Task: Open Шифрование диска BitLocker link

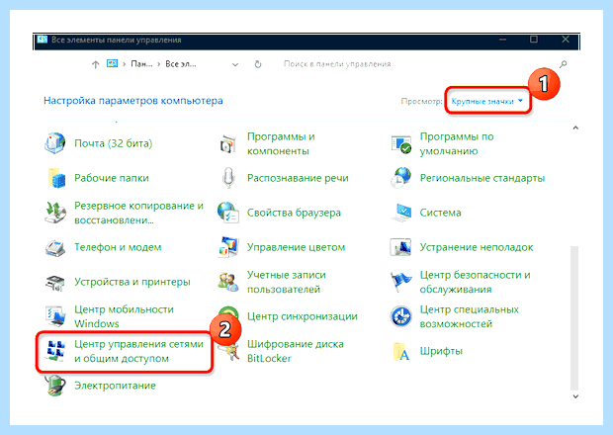Action: [296, 351]
